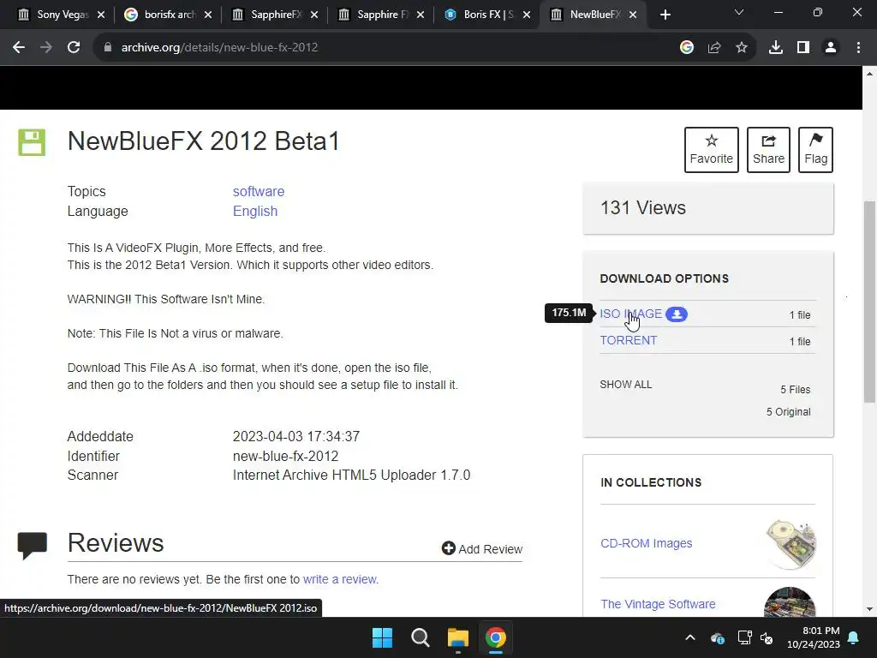The height and width of the screenshot is (658, 877).
Task: Download the TORRENT file
Action: click(628, 340)
